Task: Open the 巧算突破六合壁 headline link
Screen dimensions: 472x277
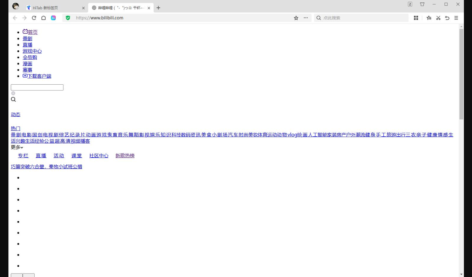Action: [47, 167]
